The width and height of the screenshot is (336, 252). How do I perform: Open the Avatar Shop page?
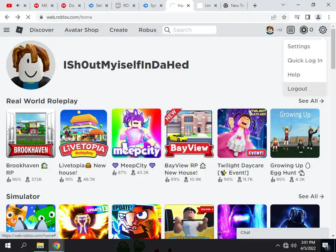(x=82, y=30)
